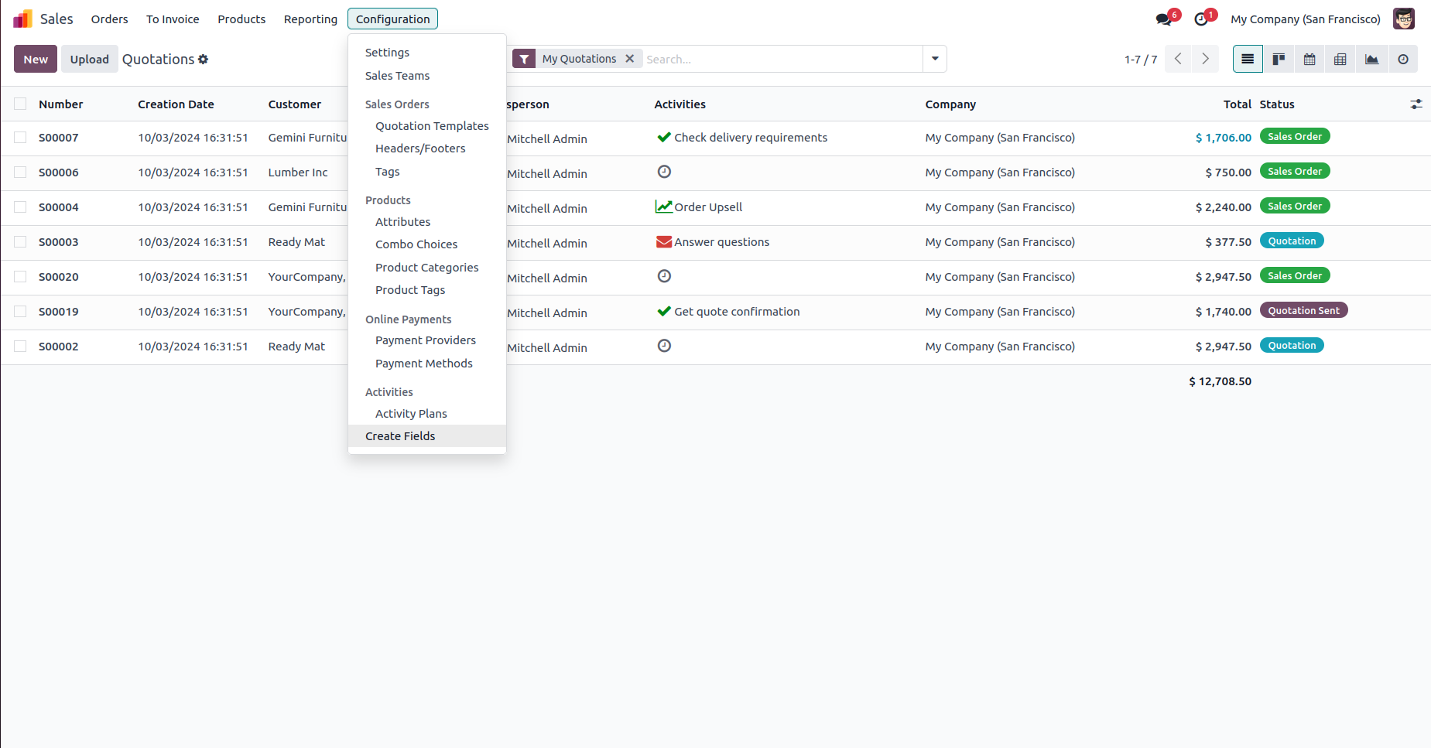Open the Graph view
This screenshot has width=1431, height=748.
[x=1371, y=60]
